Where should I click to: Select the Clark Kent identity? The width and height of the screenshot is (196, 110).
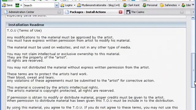point(131,5)
